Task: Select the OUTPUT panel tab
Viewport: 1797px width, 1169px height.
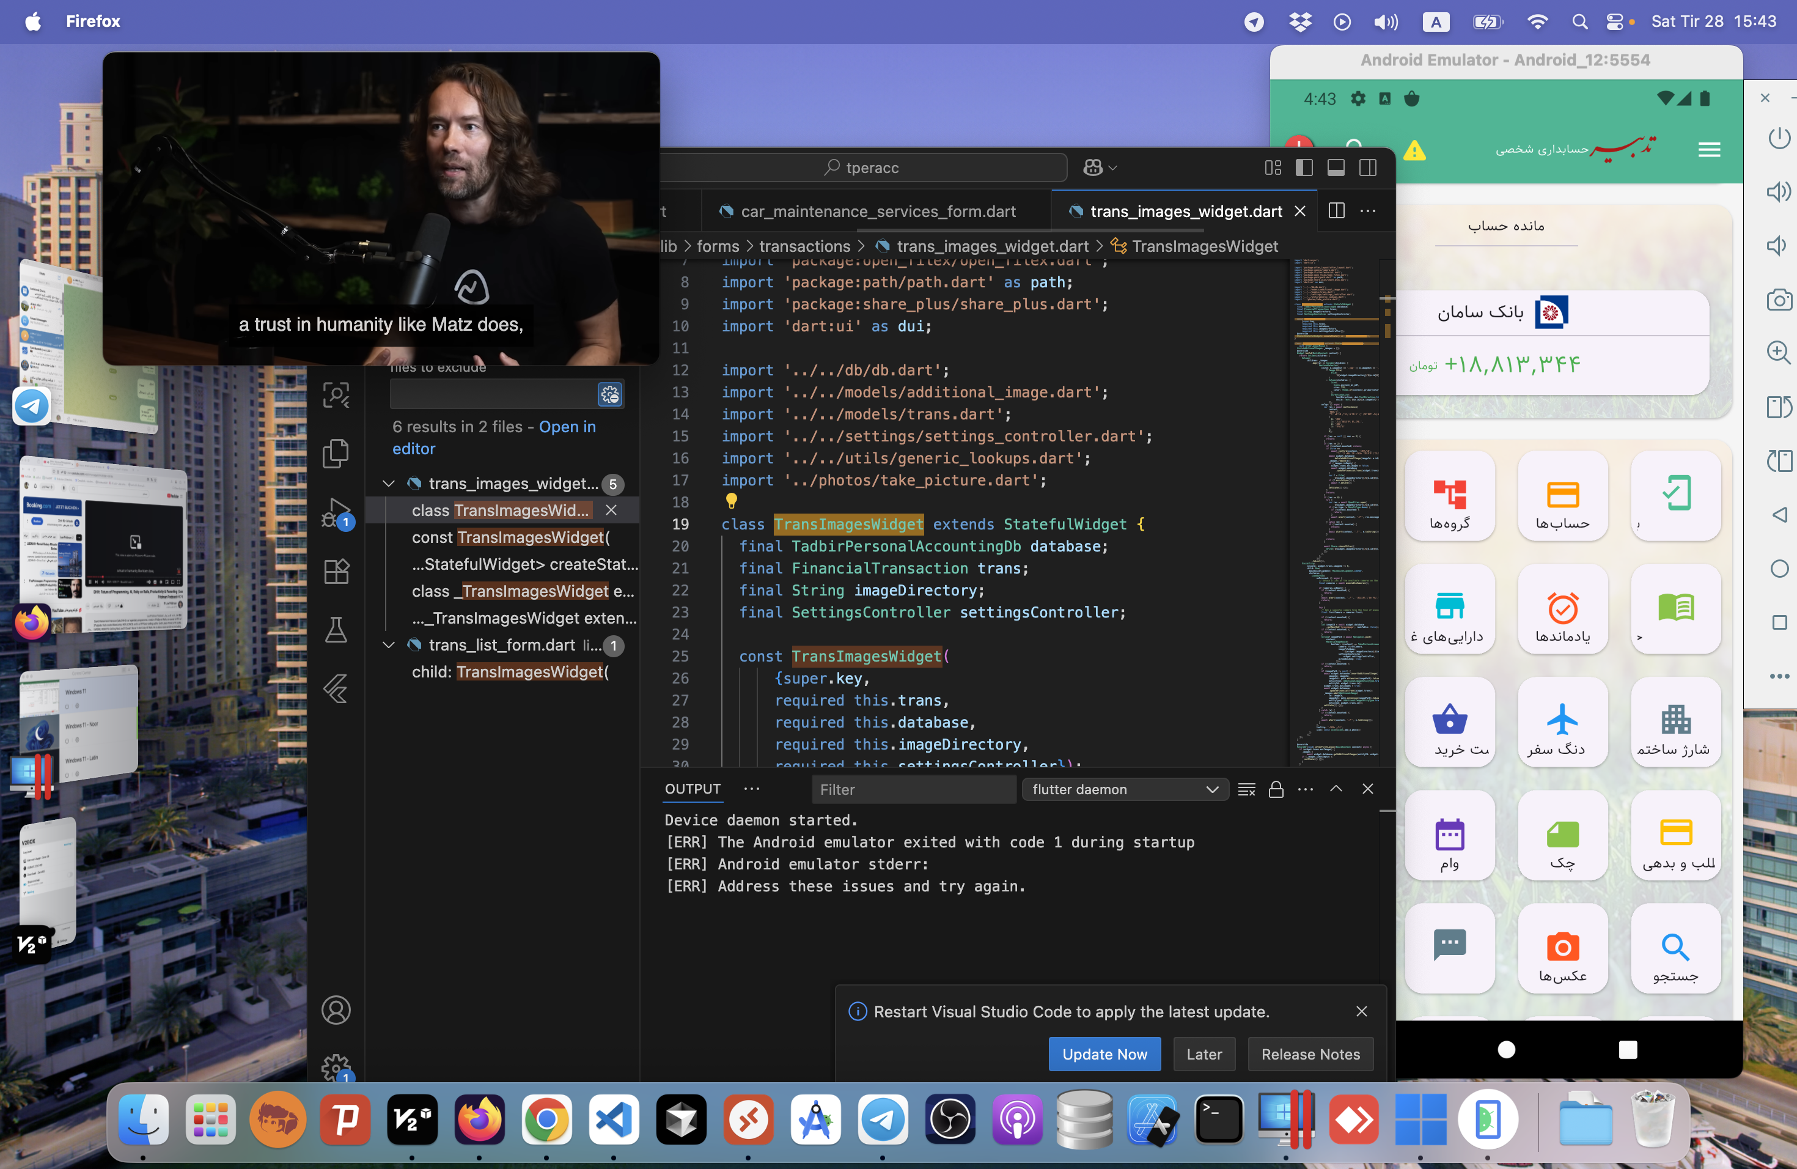Action: click(693, 789)
